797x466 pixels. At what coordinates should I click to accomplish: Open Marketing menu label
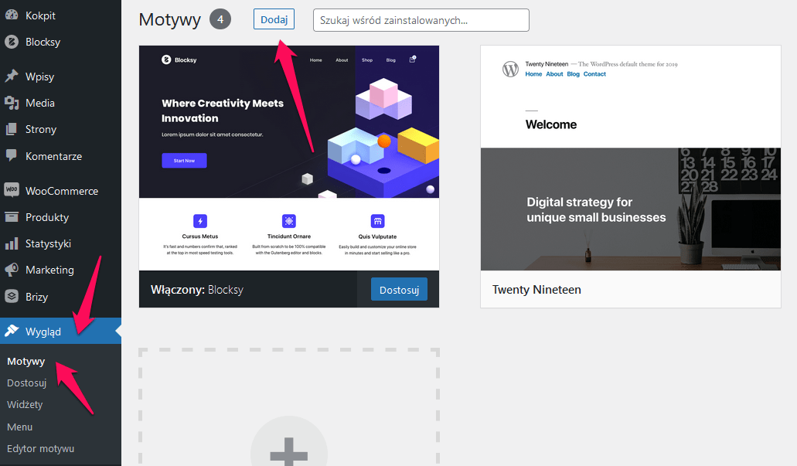(x=49, y=270)
